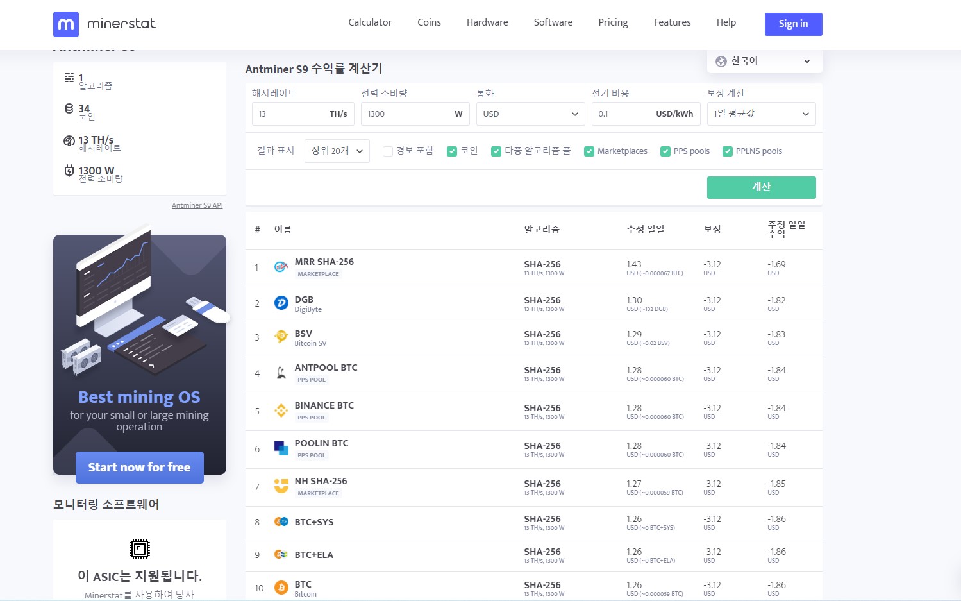The width and height of the screenshot is (961, 601).
Task: Click the hashrate gauge icon beside 13 TH/s
Action: [69, 140]
